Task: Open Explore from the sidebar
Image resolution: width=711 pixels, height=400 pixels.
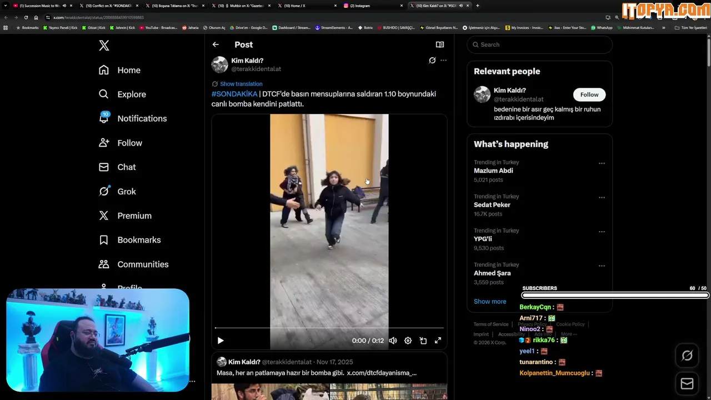Action: click(x=122, y=94)
